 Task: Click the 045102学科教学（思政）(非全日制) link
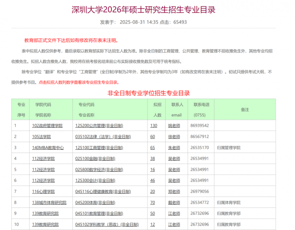click(107, 224)
